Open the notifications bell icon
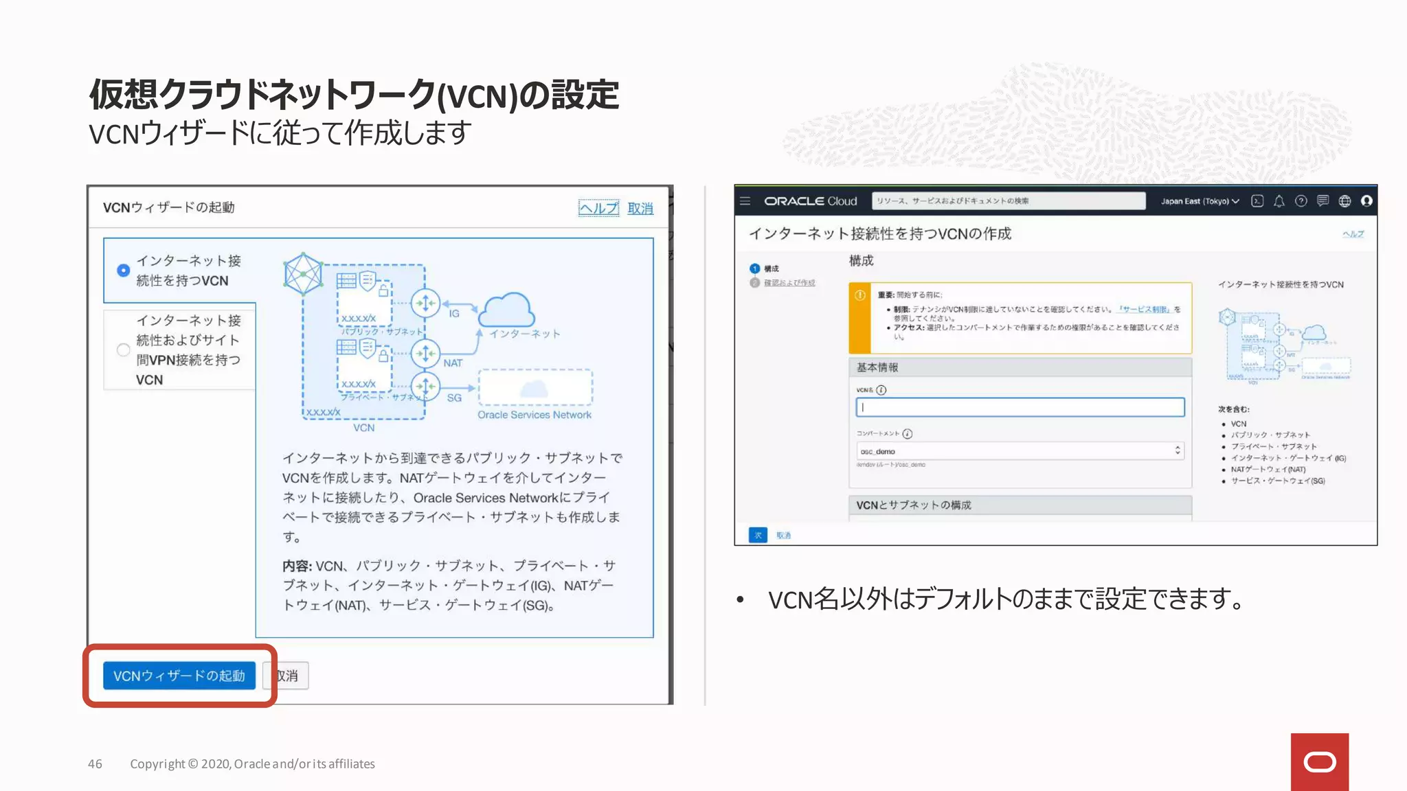 (1279, 201)
